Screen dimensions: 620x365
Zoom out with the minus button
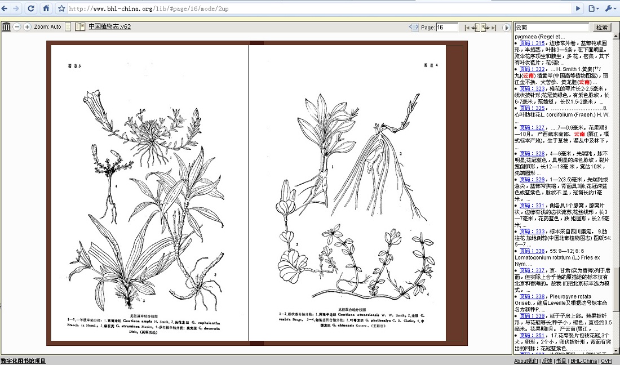(x=17, y=27)
